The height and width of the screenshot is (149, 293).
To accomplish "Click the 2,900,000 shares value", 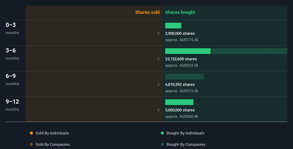I will coord(180,33).
